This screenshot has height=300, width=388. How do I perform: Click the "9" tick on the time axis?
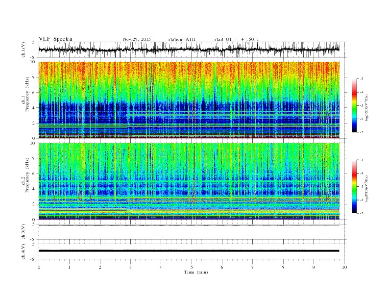(314, 267)
